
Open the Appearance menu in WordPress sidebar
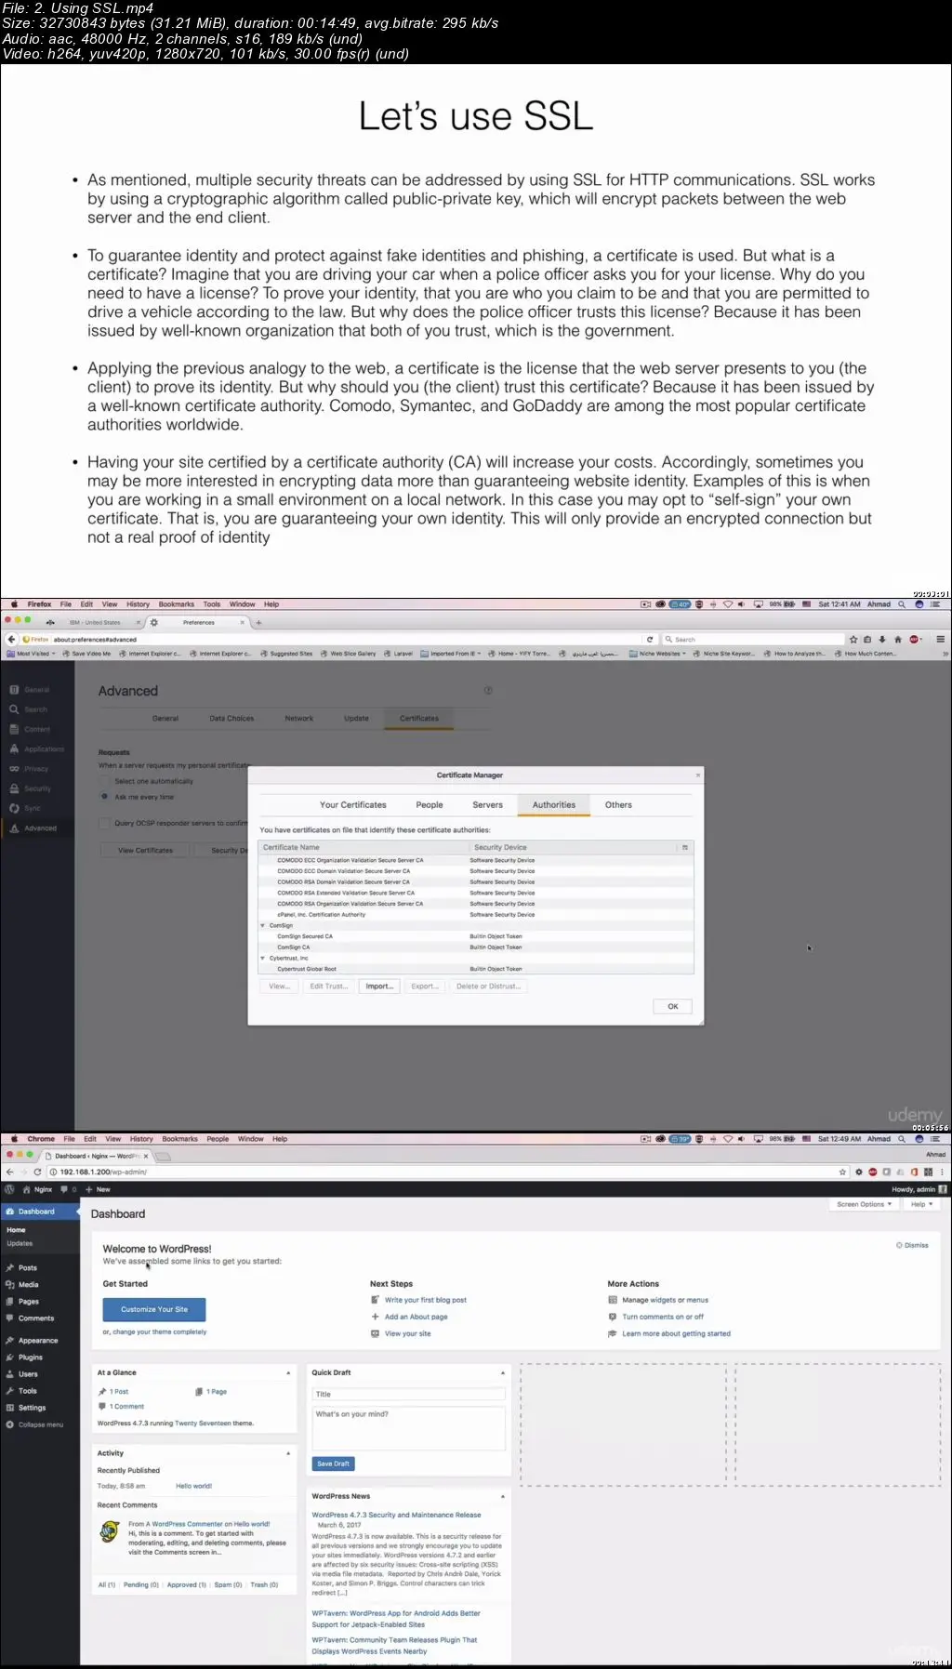tap(37, 1341)
